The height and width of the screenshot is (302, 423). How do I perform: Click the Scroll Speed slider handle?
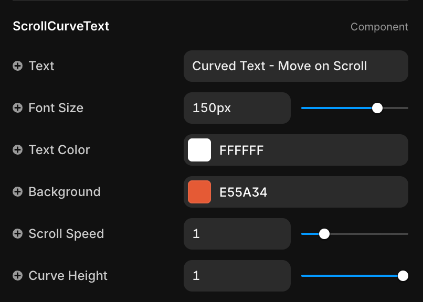click(324, 234)
